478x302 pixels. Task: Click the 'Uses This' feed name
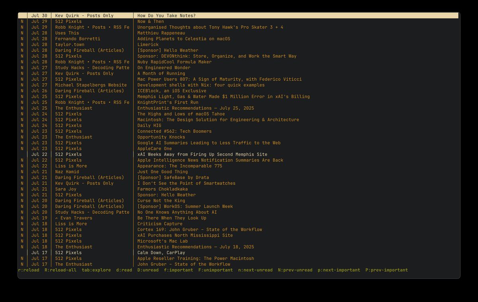[67, 33]
